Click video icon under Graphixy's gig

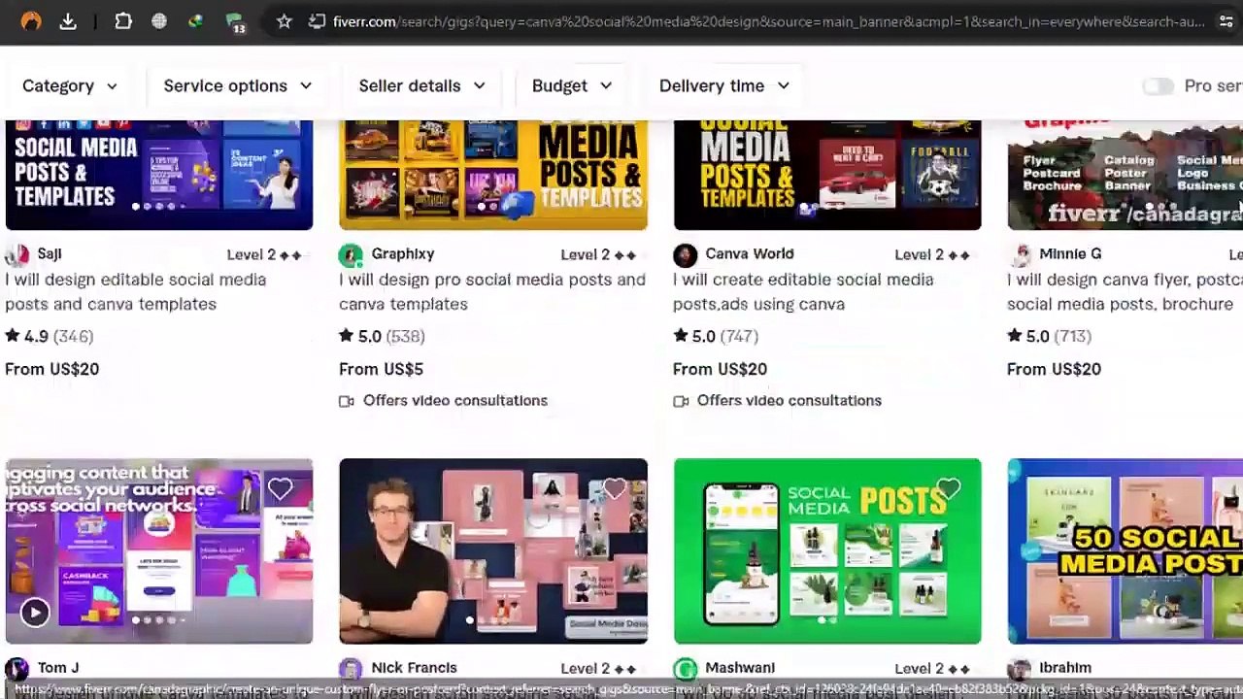(x=347, y=401)
